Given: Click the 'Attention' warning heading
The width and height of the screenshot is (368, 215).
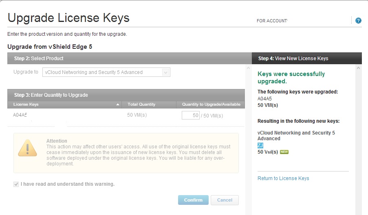Looking at the screenshot, I should 57,141.
